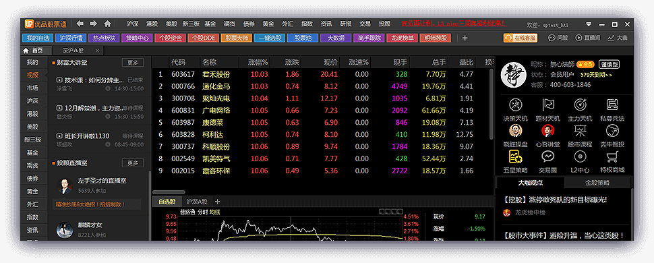
Task: Open 大赛 chart icon
Action: [611, 38]
